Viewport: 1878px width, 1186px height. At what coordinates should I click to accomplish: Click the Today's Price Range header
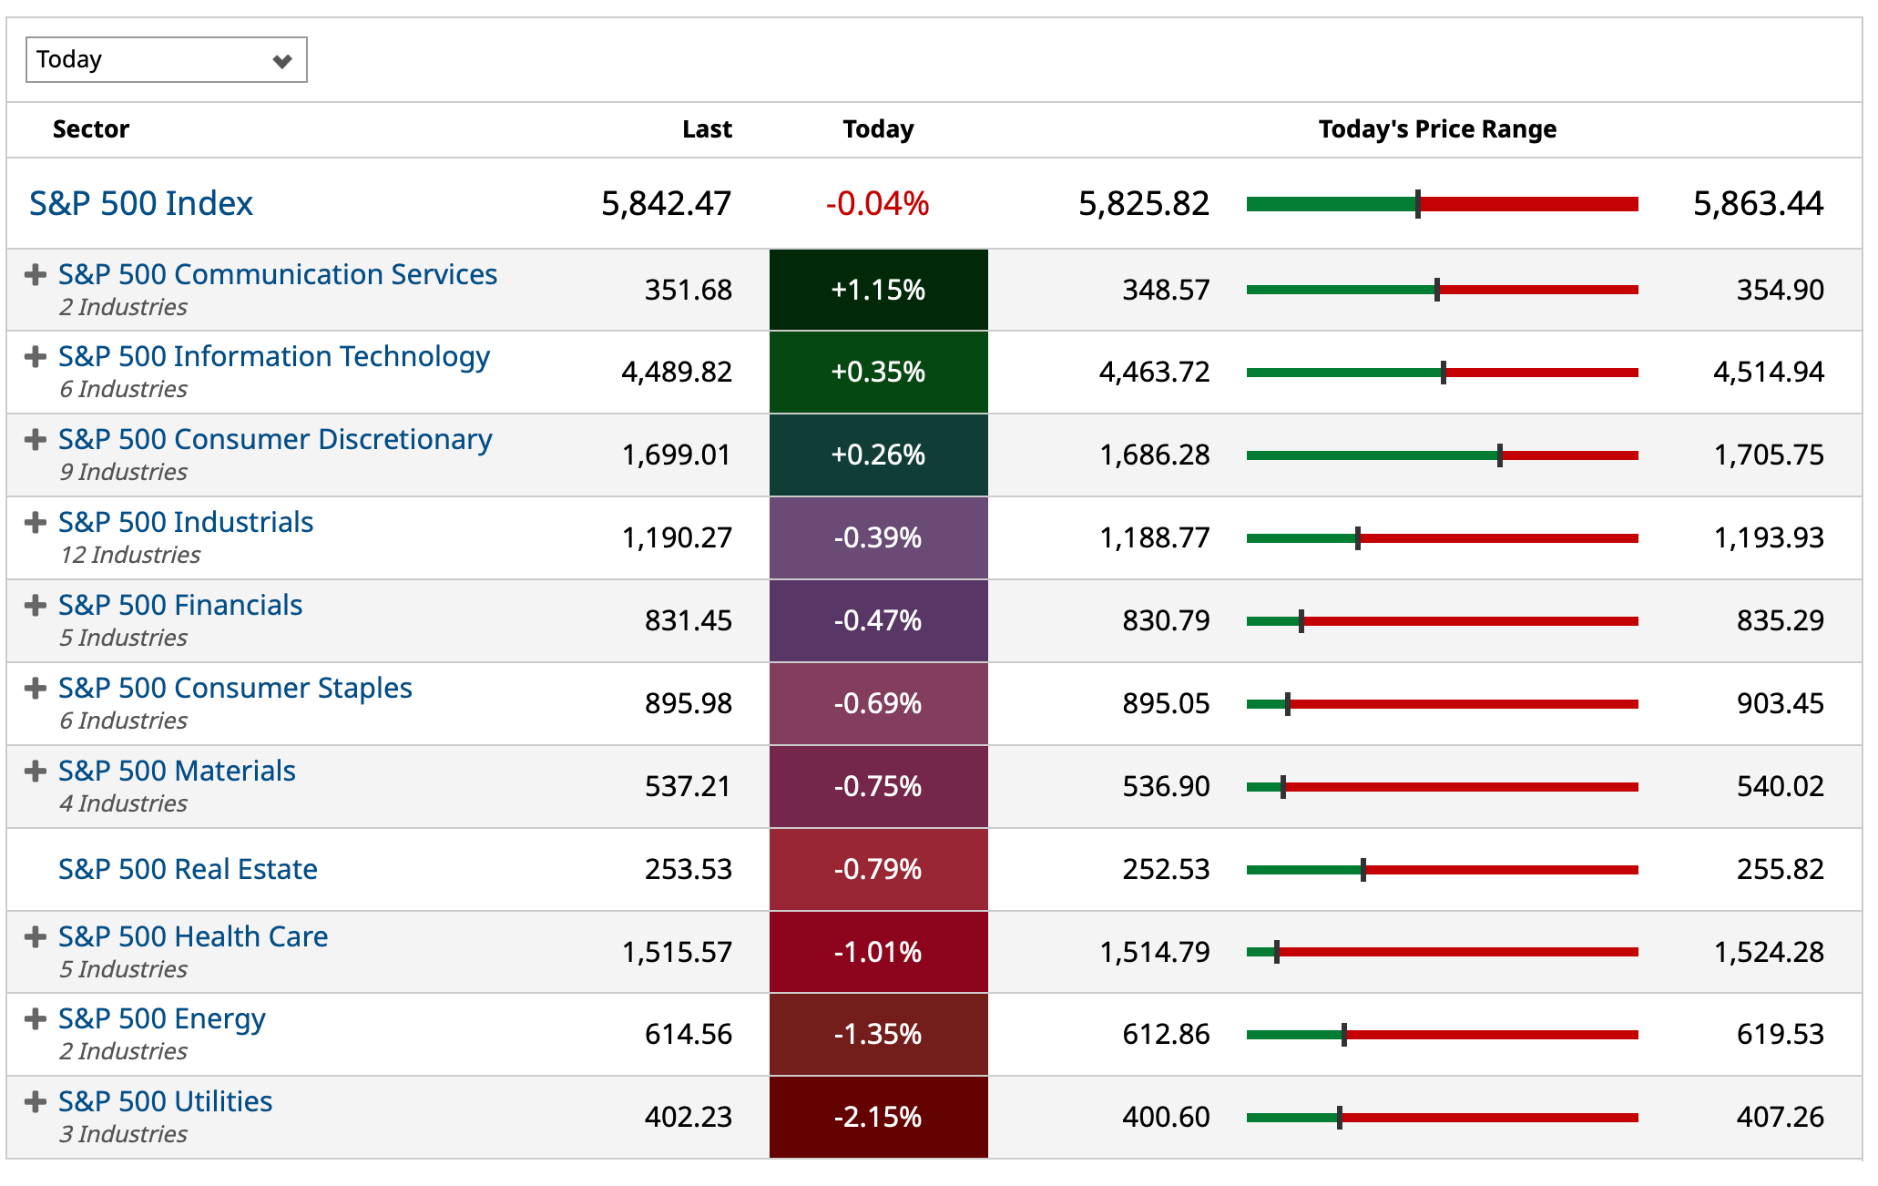[x=1437, y=129]
